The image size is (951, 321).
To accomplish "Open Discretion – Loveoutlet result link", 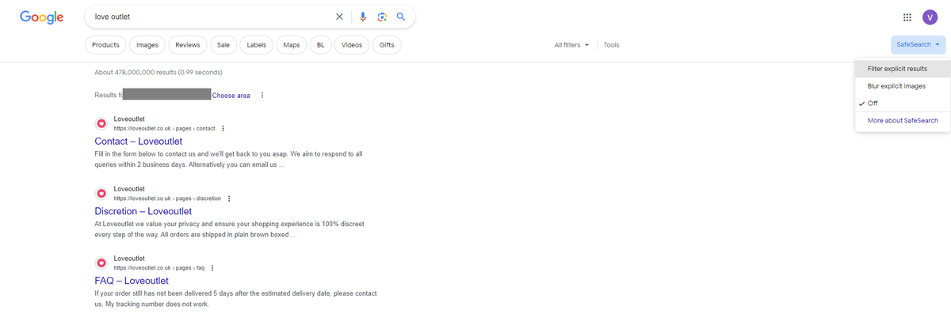I will pyautogui.click(x=143, y=211).
